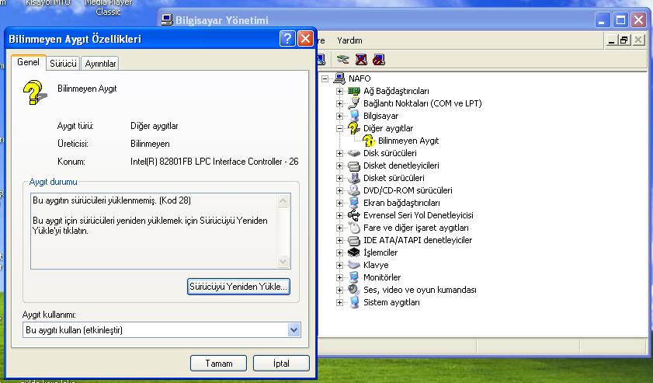653x383 pixels.
Task: Click the scan for hardware changes toolbar icon
Action: (x=343, y=59)
